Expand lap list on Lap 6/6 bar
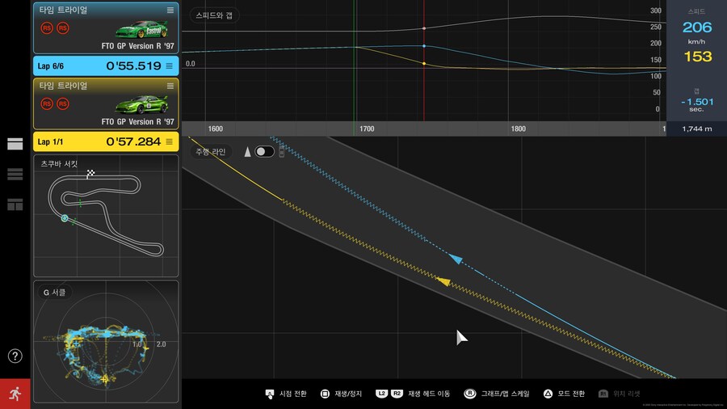The height and width of the screenshot is (409, 727). 169,65
